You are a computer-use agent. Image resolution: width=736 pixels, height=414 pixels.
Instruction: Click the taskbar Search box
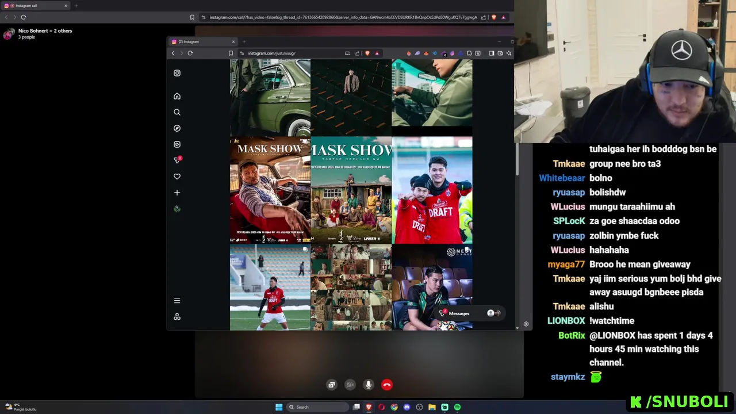coord(319,407)
